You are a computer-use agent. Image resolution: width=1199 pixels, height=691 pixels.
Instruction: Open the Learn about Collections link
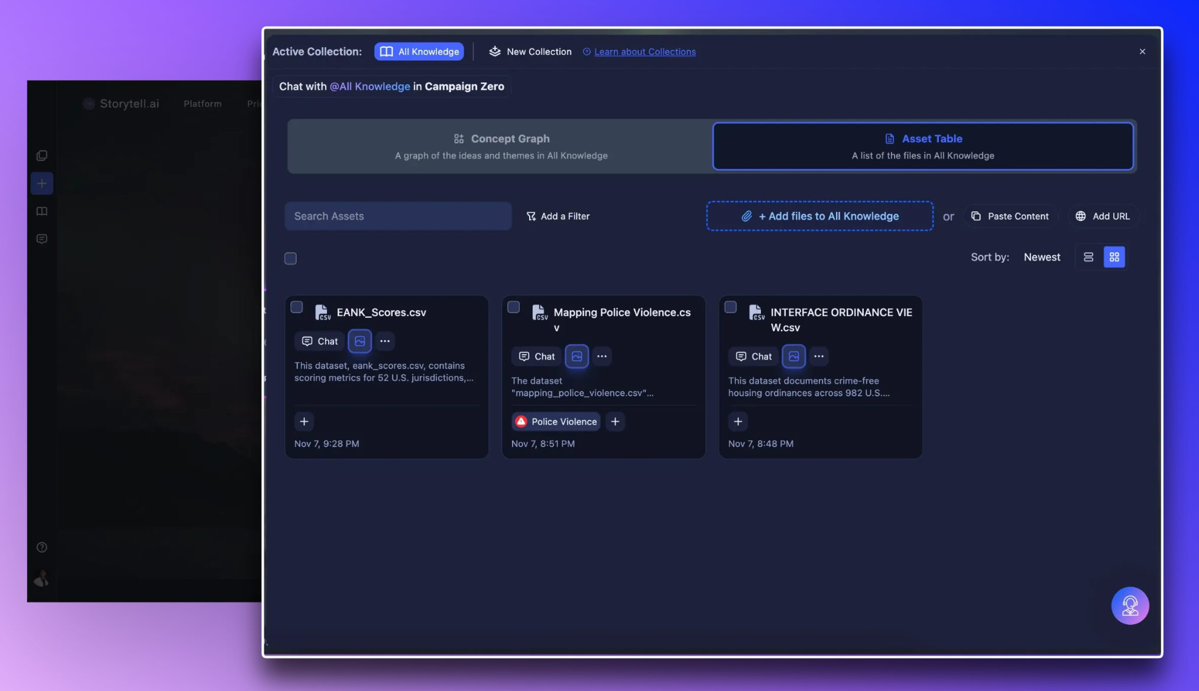point(644,51)
